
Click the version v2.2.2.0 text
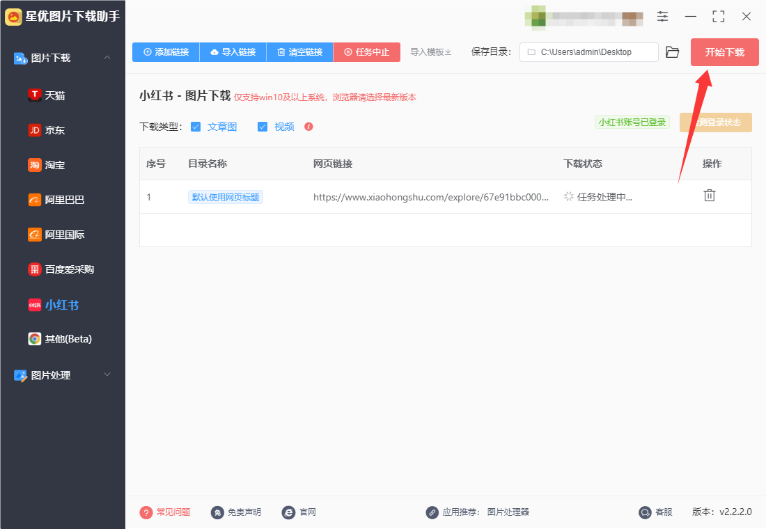point(721,512)
